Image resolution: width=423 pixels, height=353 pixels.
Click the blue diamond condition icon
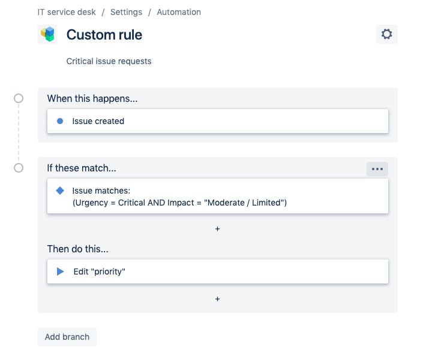coord(60,191)
